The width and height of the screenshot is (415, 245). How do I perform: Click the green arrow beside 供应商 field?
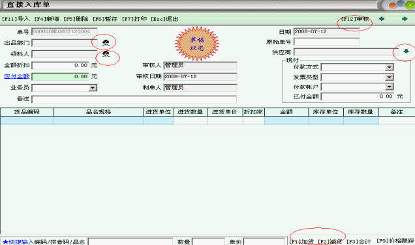pos(406,51)
